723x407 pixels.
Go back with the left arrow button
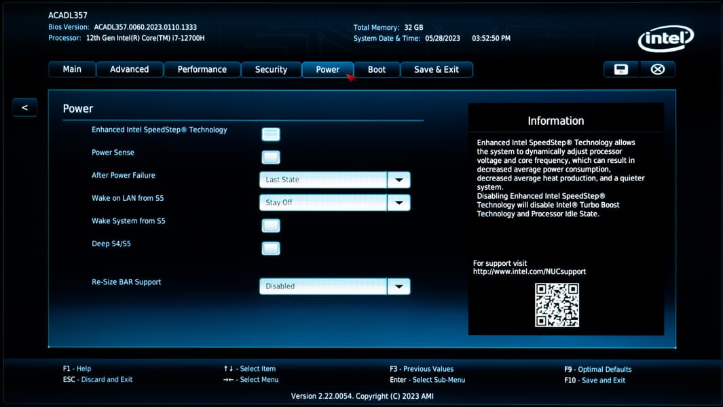(x=25, y=107)
